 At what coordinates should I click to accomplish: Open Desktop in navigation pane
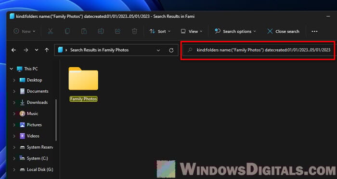coord(31,80)
